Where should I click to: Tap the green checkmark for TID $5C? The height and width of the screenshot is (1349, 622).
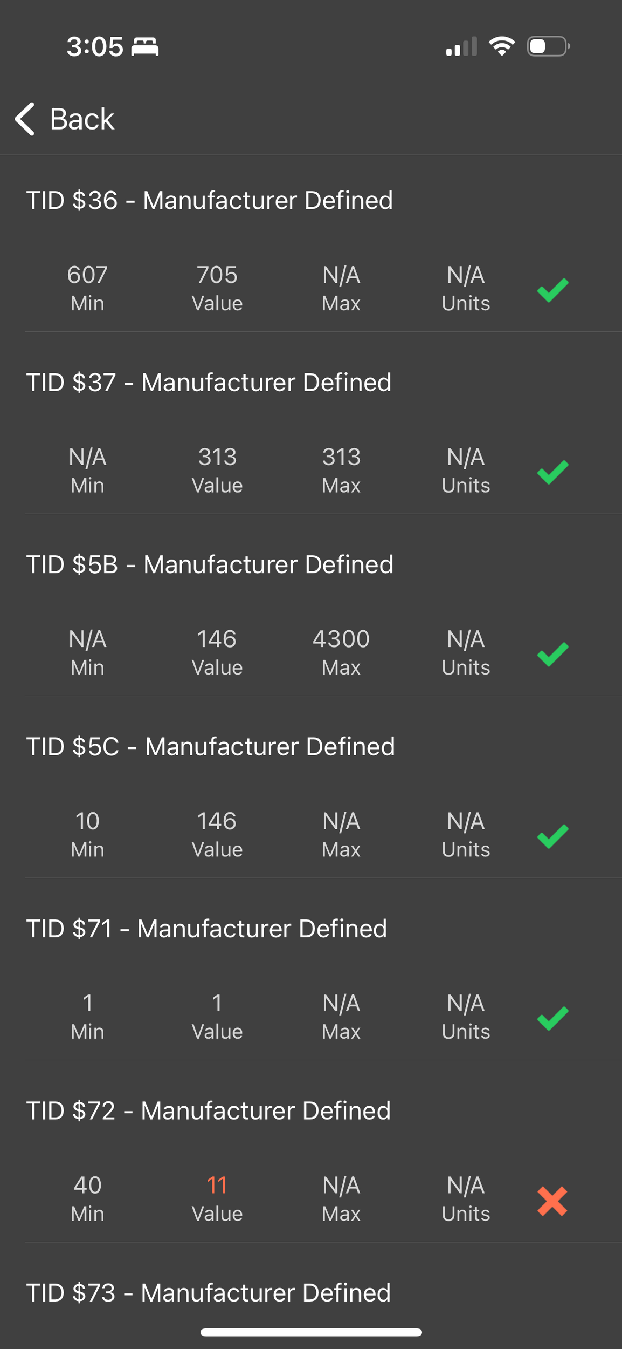coord(552,836)
